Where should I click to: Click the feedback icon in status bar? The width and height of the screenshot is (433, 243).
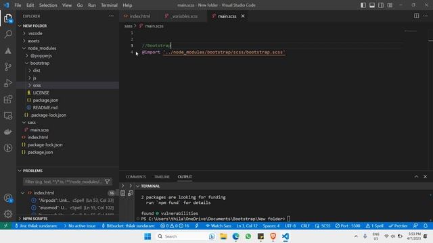(415, 225)
